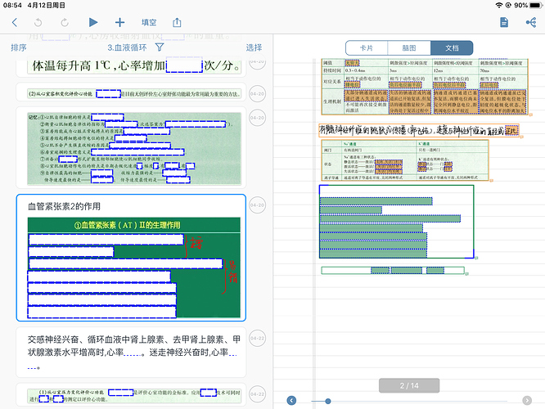Select the green-bordered masked block in document

[x=397, y=222]
